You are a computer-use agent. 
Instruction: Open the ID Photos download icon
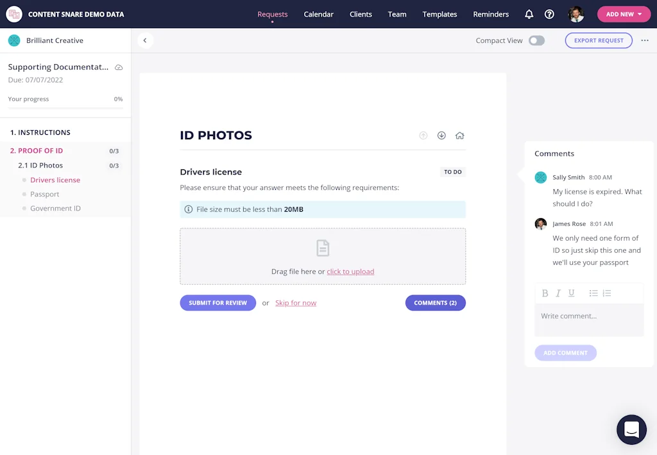(x=441, y=135)
